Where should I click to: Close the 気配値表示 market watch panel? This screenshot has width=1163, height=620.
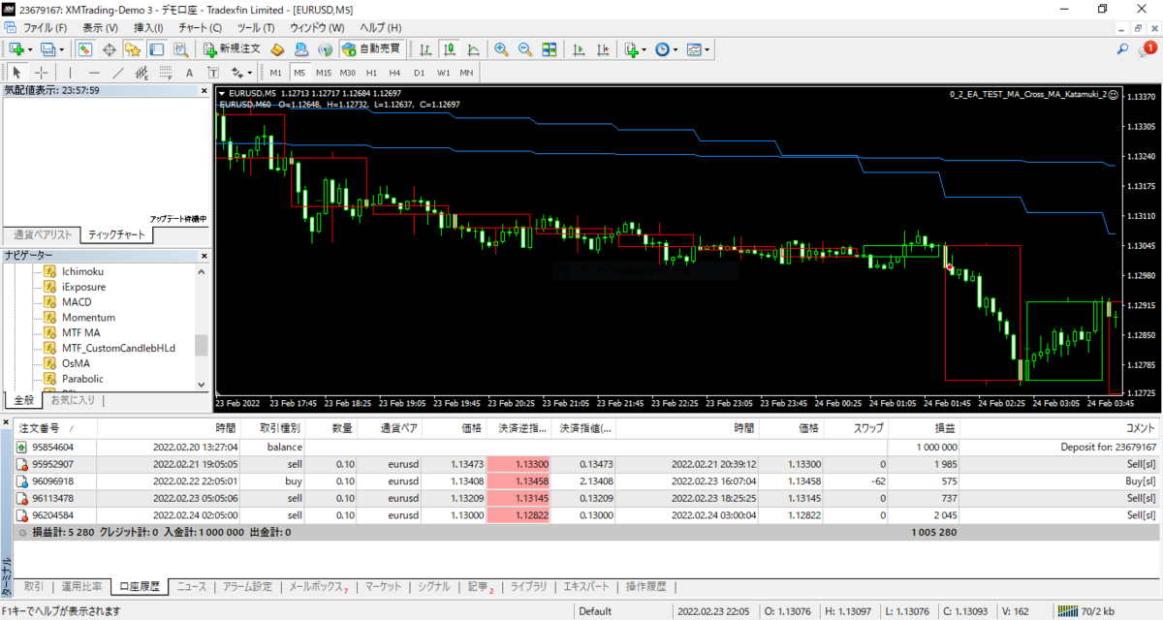tap(204, 90)
